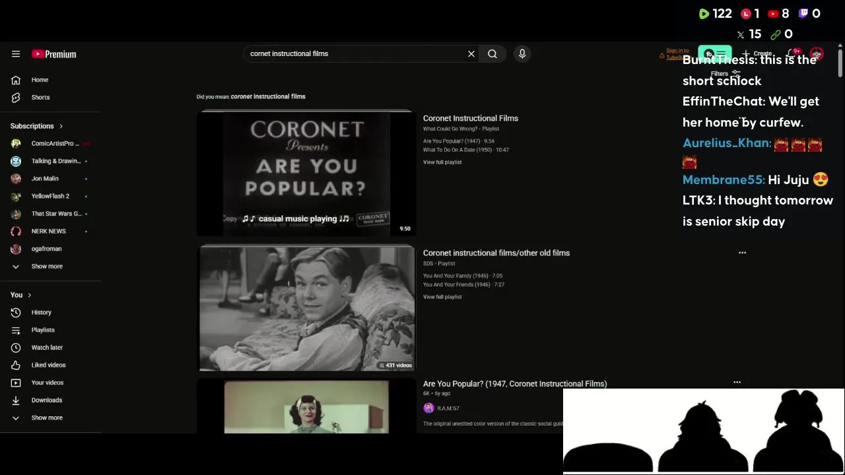The width and height of the screenshot is (845, 475).
Task: Click the Shorts icon
Action: tap(16, 98)
